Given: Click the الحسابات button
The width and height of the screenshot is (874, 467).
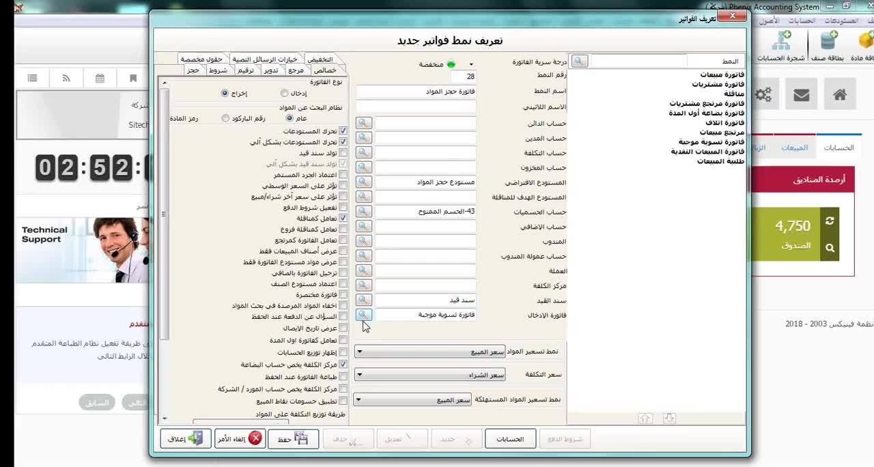Looking at the screenshot, I should [x=510, y=439].
